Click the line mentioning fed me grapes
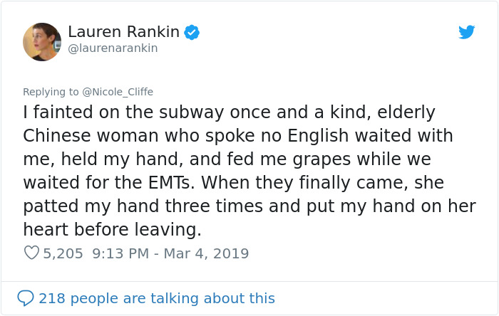 point(227,159)
